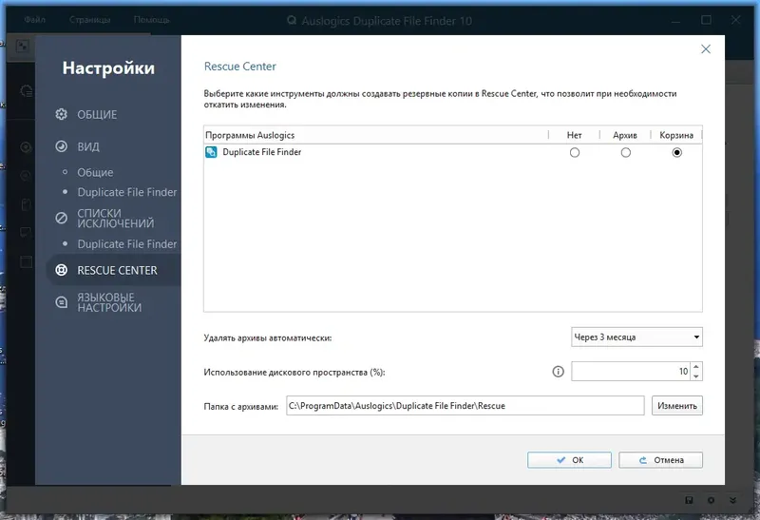760x520 pixels.
Task: Click the gear icon in bottom bar
Action: tap(711, 500)
